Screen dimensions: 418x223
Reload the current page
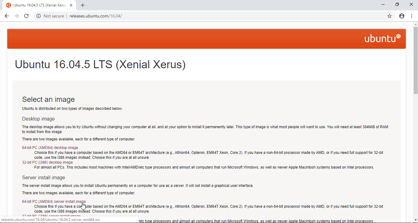tap(26, 16)
